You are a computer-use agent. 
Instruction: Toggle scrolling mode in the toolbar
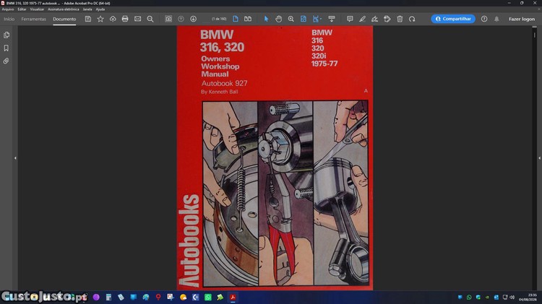tap(332, 19)
